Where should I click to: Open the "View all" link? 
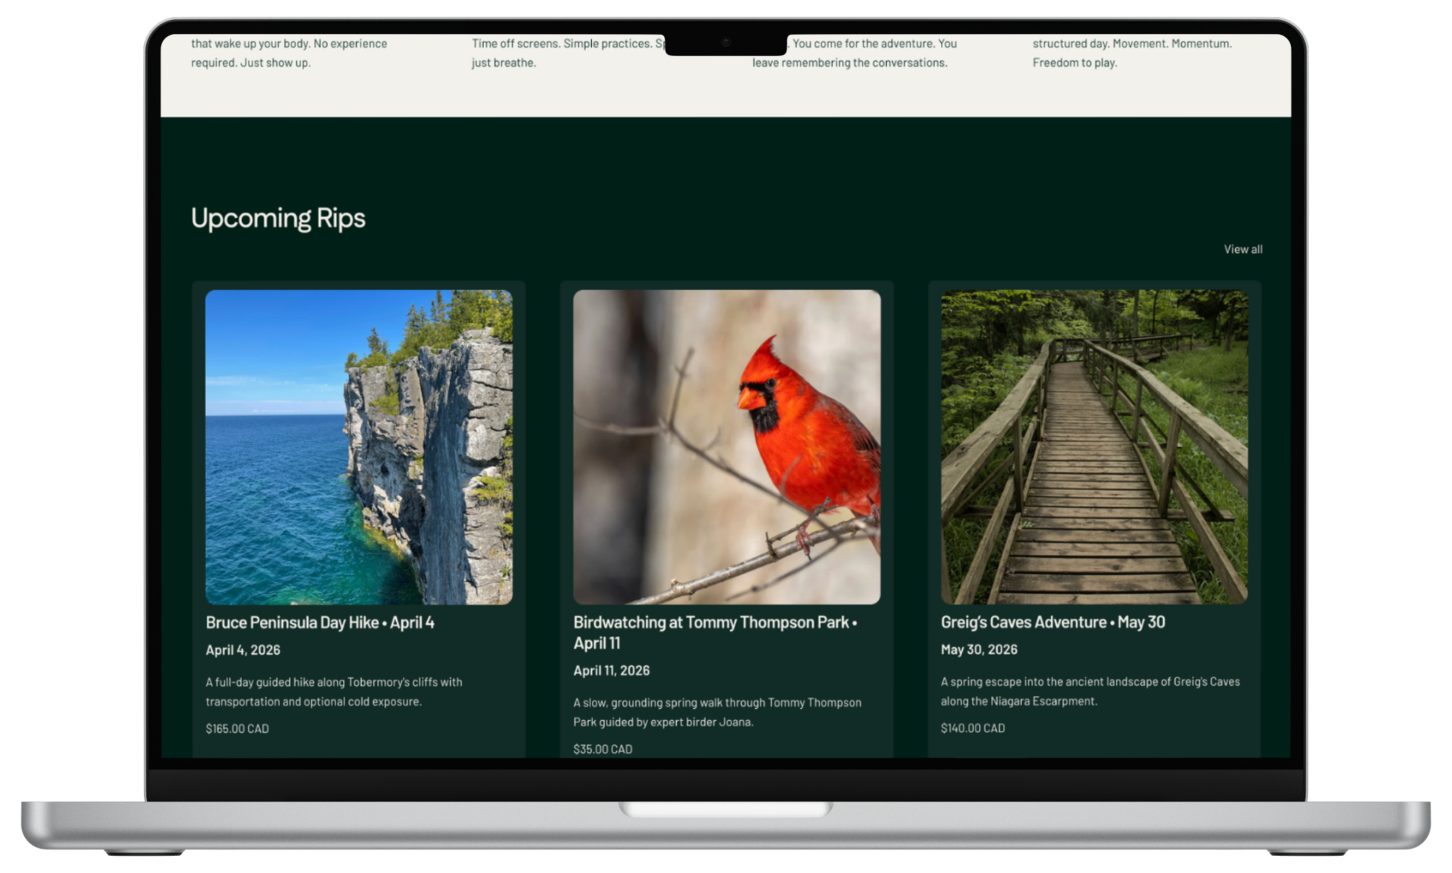click(1243, 249)
